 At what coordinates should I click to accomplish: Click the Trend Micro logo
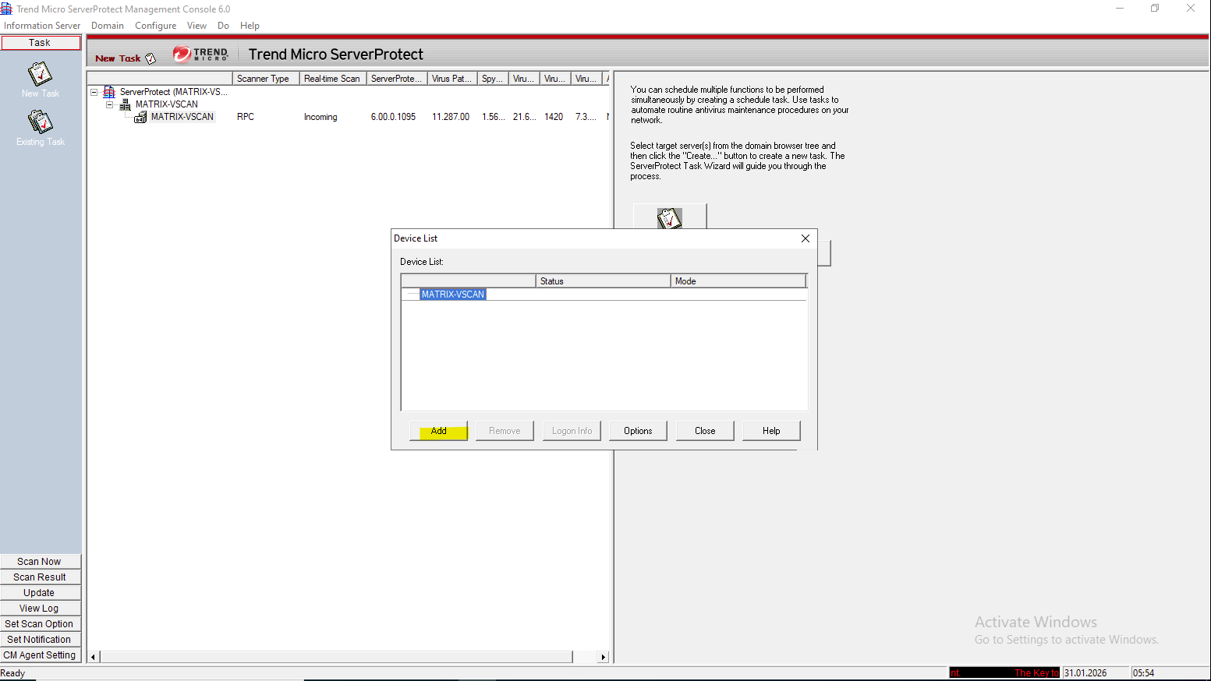[x=200, y=54]
